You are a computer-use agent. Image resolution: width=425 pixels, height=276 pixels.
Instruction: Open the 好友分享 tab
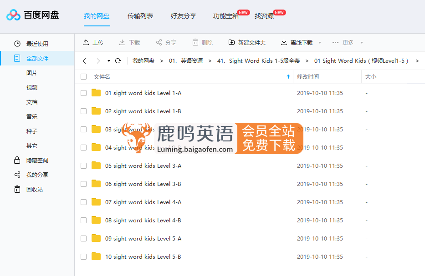(x=183, y=15)
